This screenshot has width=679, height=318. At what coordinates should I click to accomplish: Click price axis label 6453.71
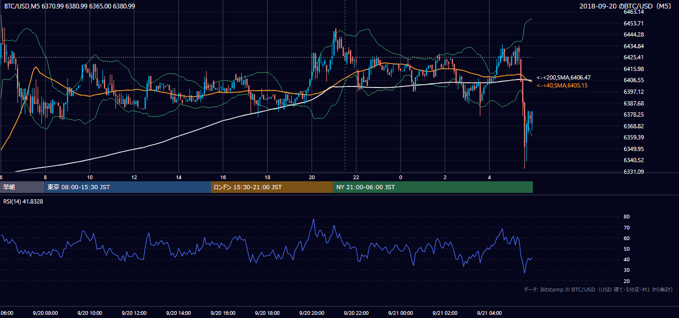633,23
